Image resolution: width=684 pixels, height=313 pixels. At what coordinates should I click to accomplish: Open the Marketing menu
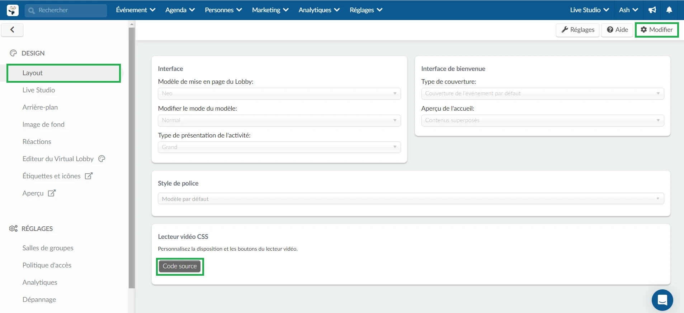click(270, 10)
